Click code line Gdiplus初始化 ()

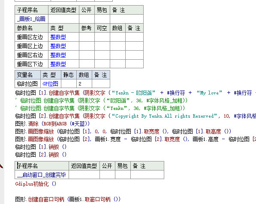point(36,184)
